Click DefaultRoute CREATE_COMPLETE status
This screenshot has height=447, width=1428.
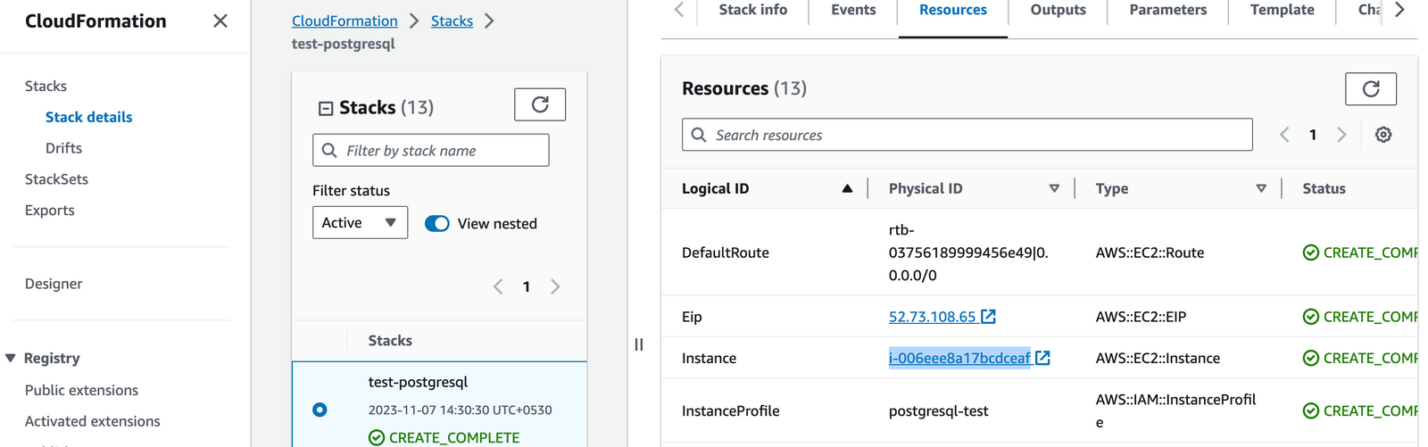tap(1359, 252)
